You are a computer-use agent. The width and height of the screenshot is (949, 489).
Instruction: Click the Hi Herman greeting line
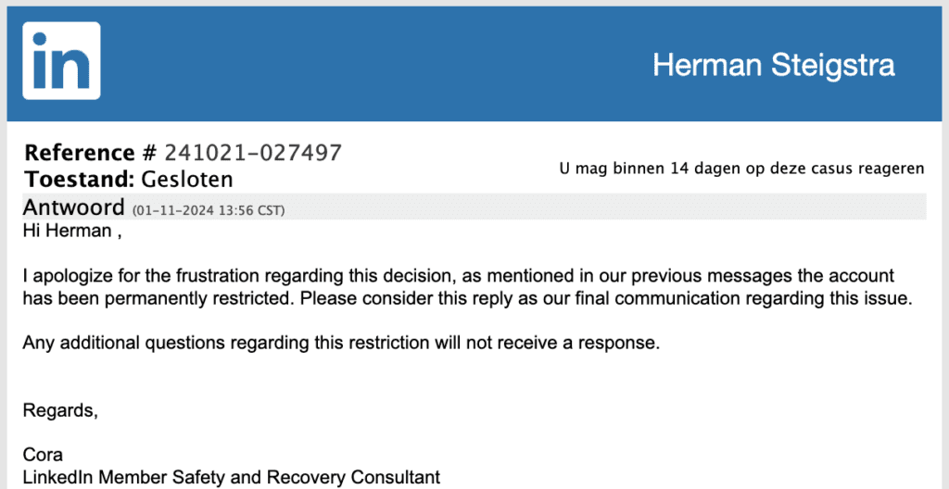72,231
